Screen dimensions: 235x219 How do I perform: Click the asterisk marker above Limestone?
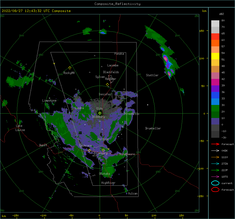pyautogui.click(x=49, y=98)
